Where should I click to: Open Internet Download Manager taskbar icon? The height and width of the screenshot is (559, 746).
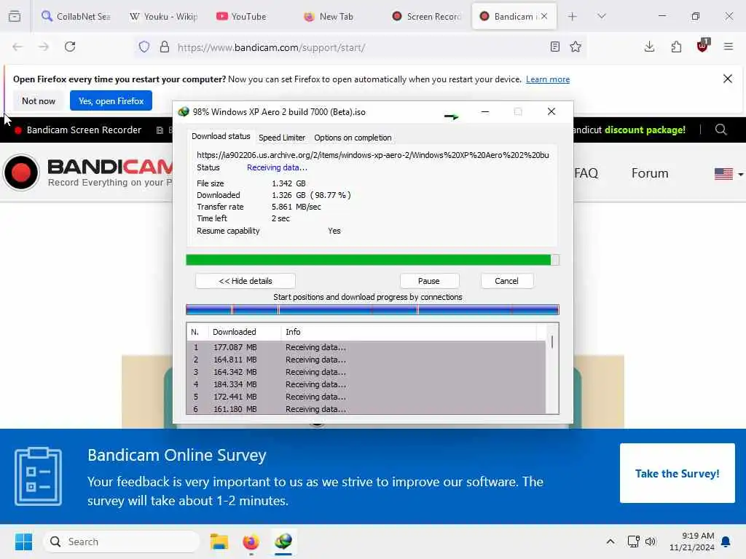(283, 542)
